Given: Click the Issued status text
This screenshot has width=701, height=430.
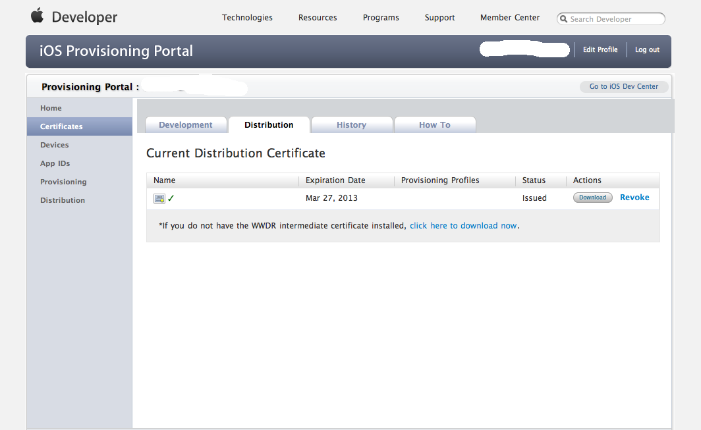Looking at the screenshot, I should pyautogui.click(x=534, y=198).
